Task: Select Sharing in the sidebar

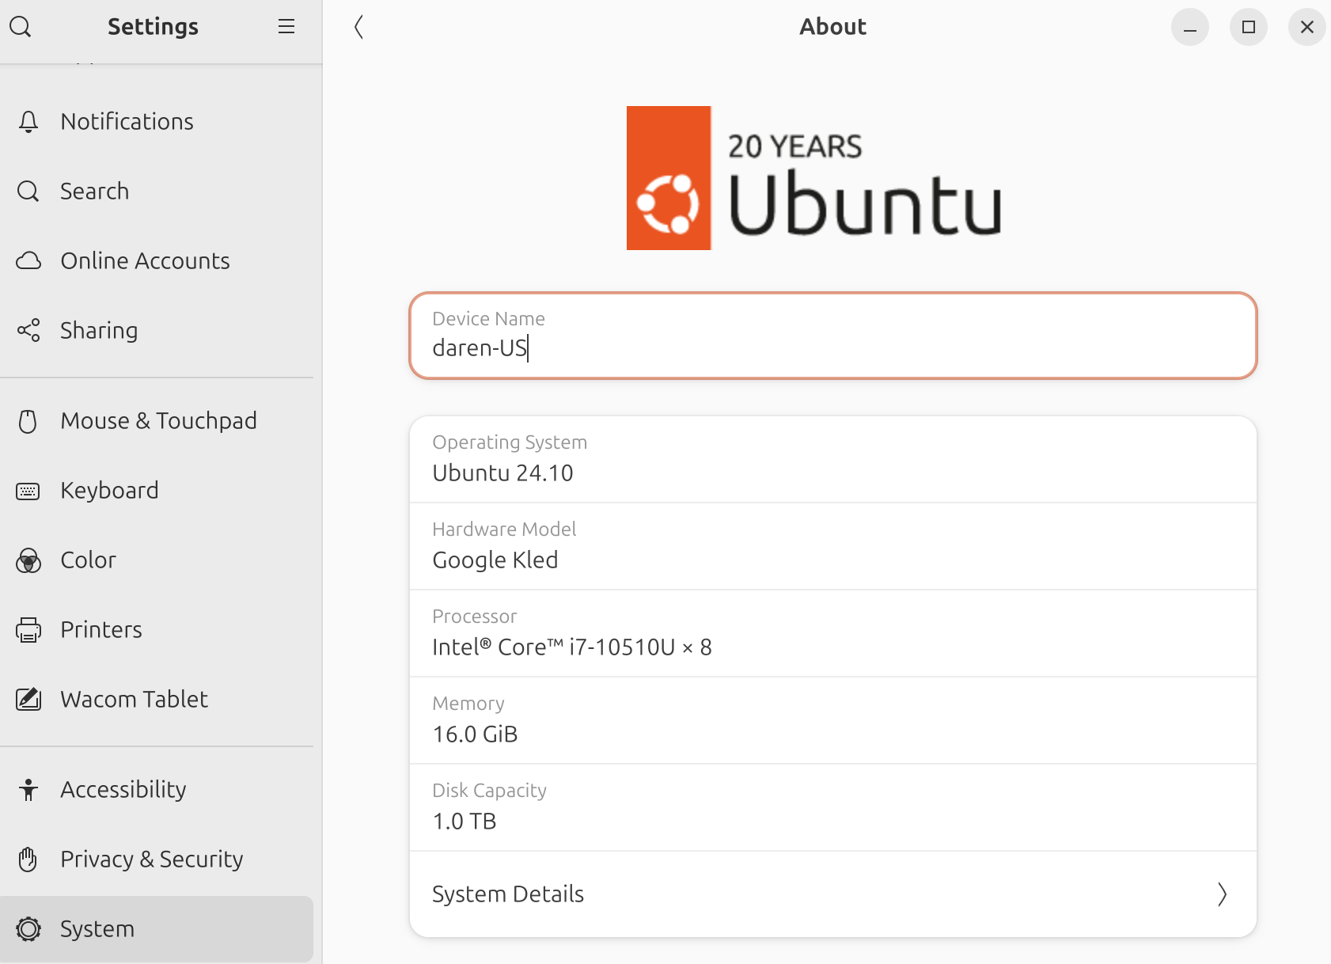Action: click(x=157, y=331)
